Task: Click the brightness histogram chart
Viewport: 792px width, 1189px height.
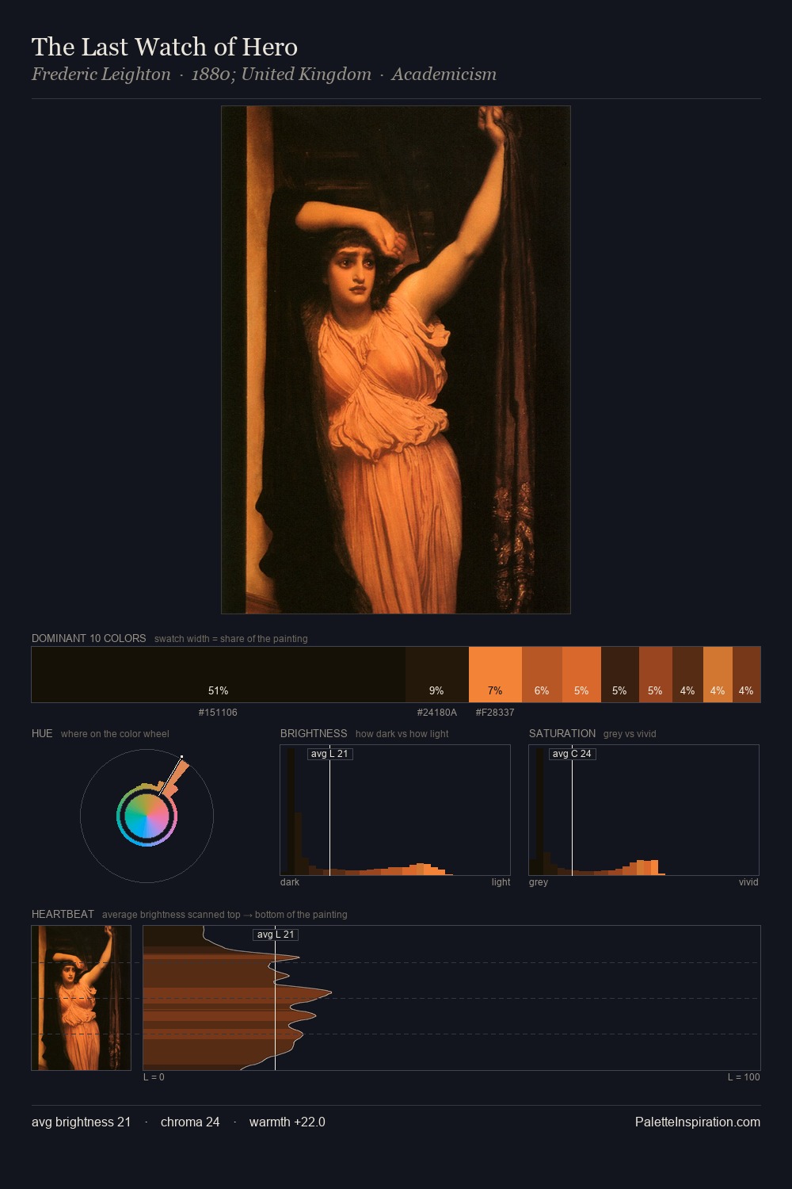Action: tap(395, 810)
